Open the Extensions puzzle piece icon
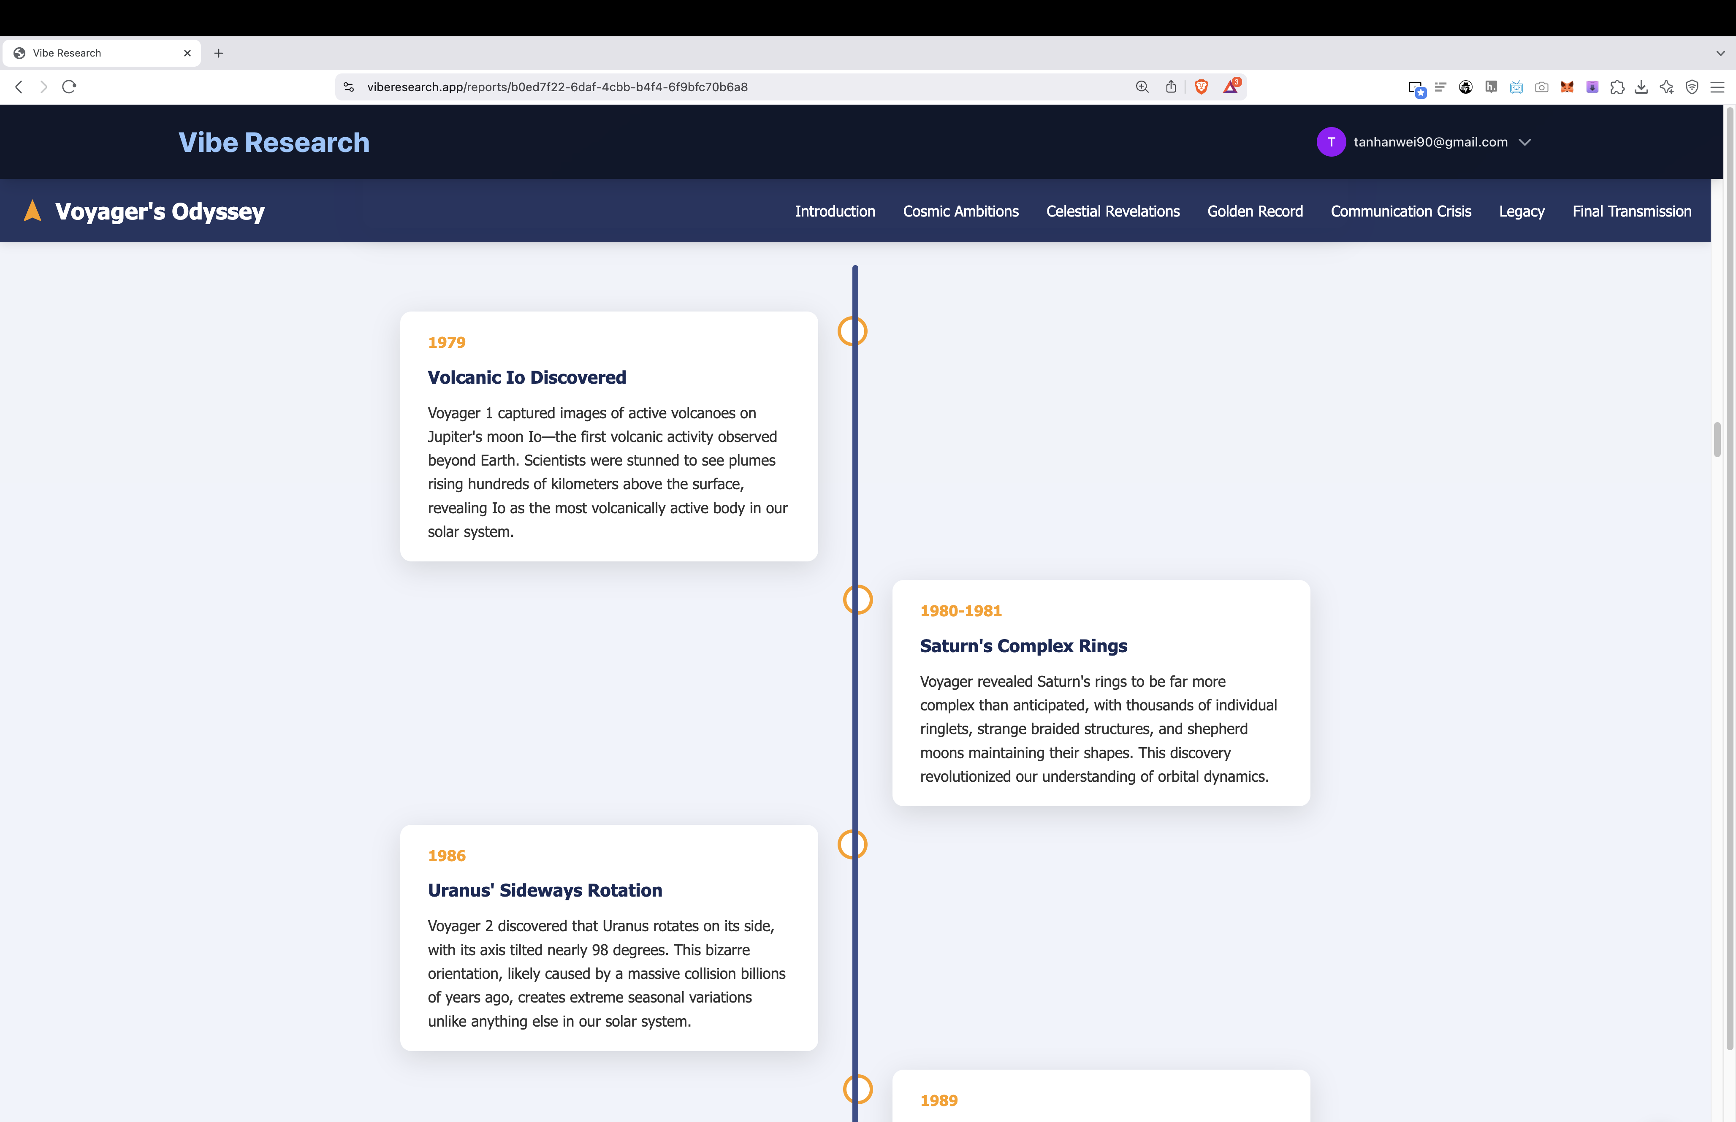1736x1122 pixels. click(x=1617, y=87)
